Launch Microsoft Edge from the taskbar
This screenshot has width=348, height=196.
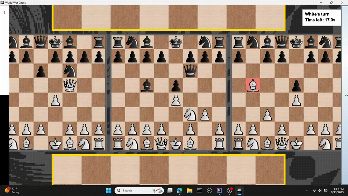tap(180, 191)
